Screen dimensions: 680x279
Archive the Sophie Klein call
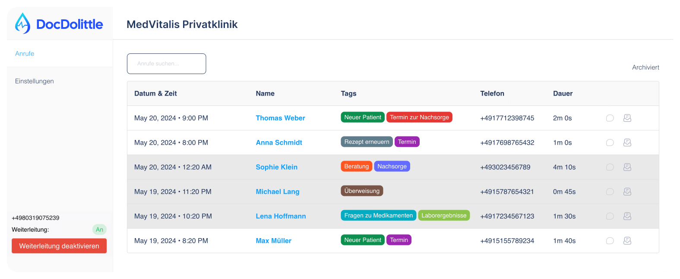627,167
